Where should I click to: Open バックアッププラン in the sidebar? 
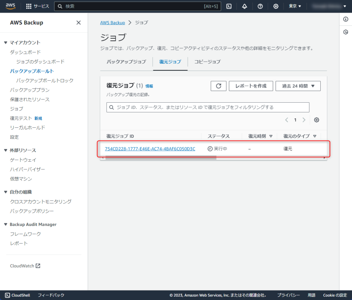30,90
